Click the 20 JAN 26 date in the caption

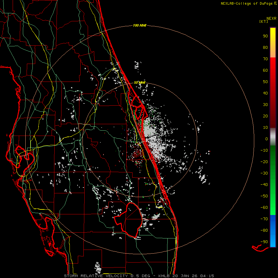[184, 276]
